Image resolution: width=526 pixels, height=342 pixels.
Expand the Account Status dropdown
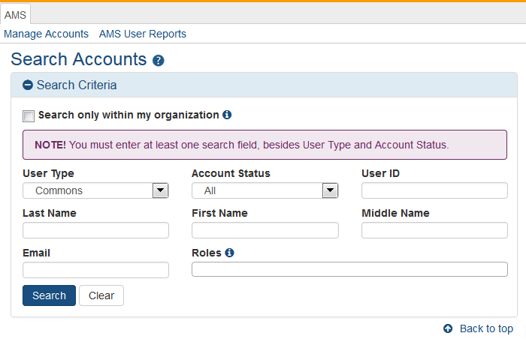point(265,190)
